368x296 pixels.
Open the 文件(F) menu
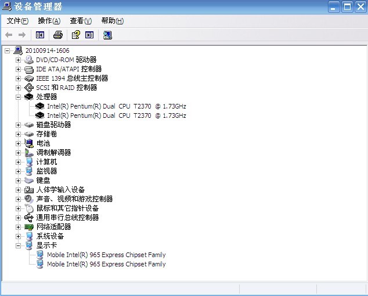tap(17, 21)
